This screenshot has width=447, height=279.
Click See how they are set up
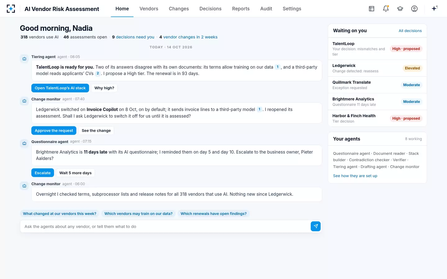click(355, 176)
